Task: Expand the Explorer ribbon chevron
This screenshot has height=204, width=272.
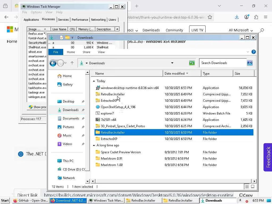Action: click(248, 52)
